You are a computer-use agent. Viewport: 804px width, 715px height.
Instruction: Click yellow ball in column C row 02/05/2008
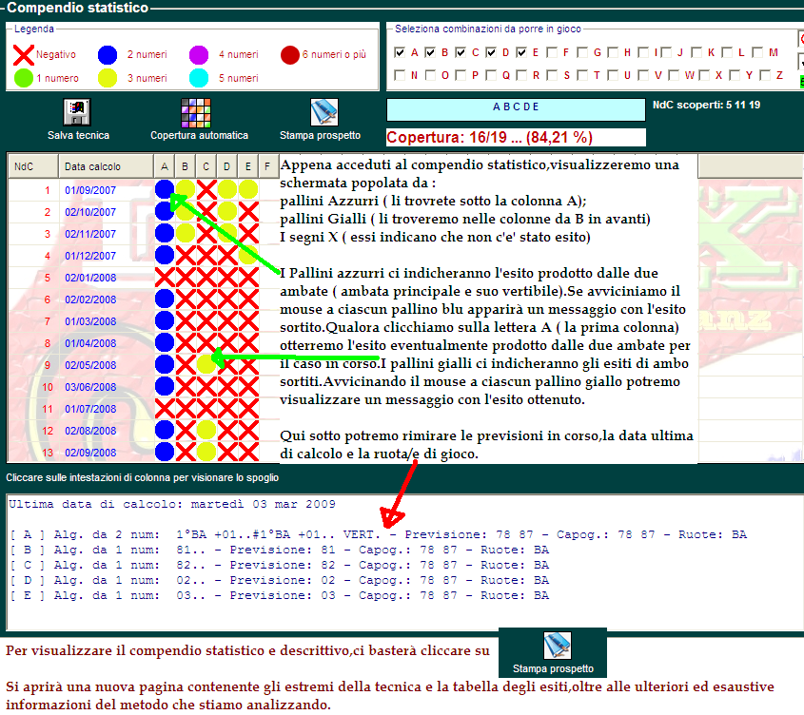[206, 364]
